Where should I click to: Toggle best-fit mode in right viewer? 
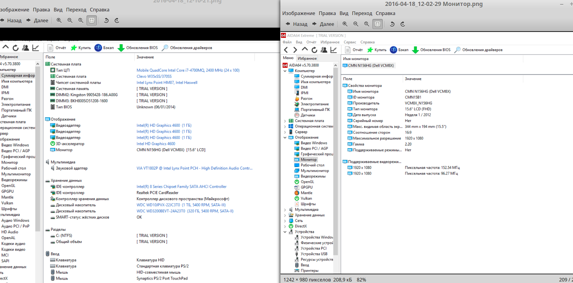[378, 24]
